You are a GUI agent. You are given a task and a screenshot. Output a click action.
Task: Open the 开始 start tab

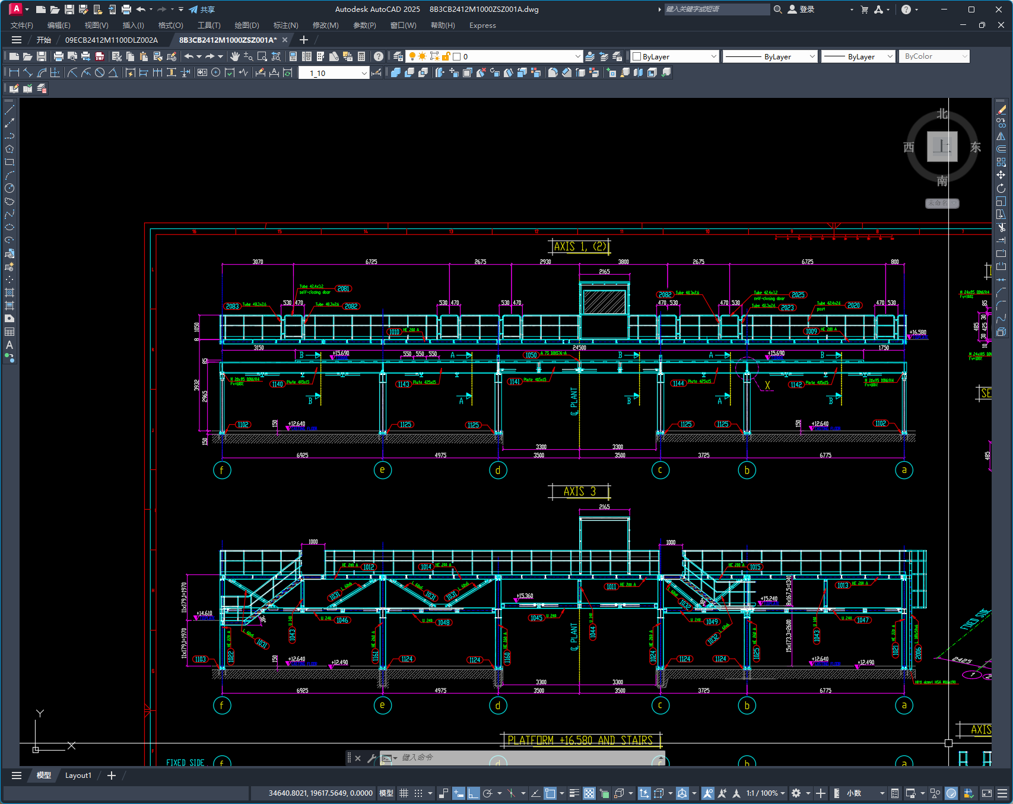click(44, 40)
